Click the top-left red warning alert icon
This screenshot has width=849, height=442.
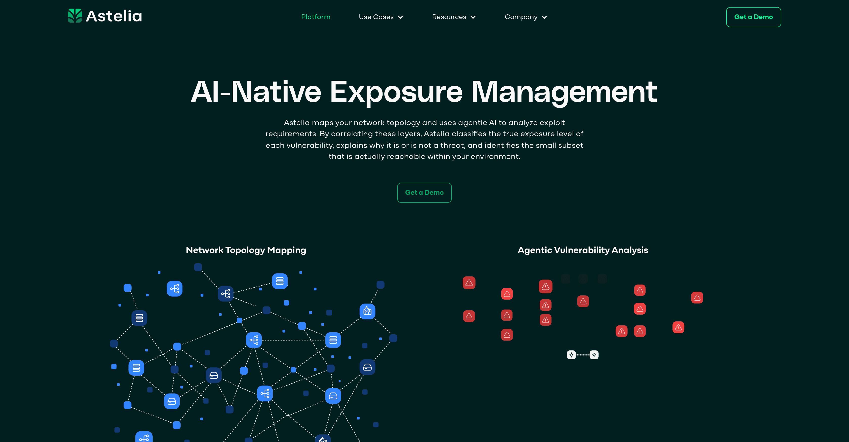click(469, 283)
